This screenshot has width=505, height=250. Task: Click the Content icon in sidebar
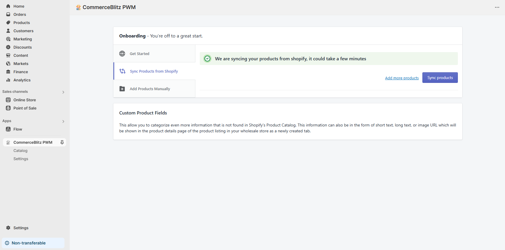8,55
